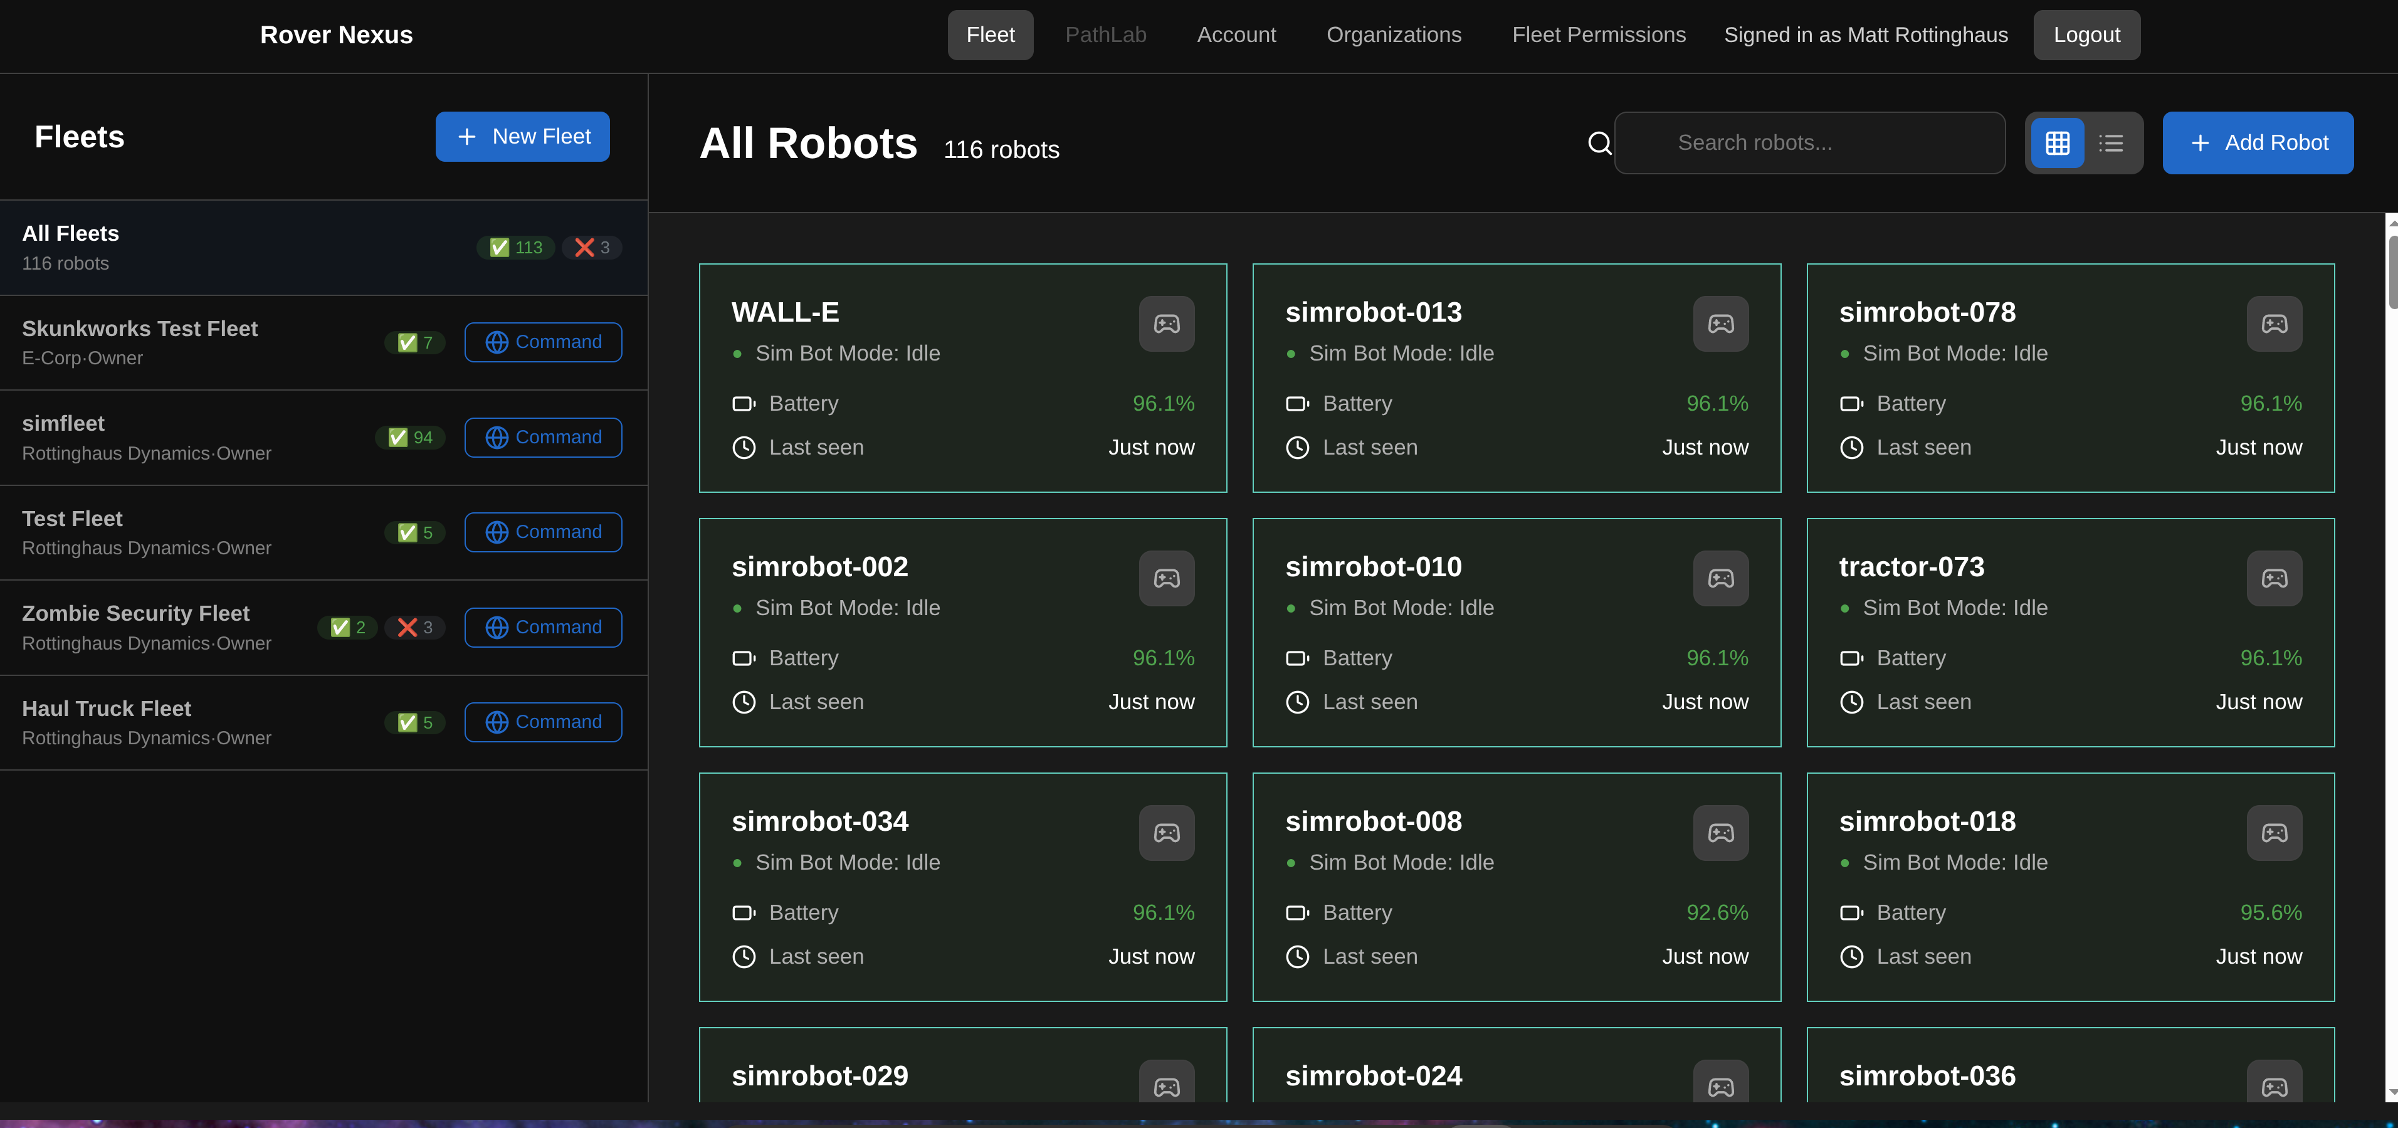Open the simrobot-078 robot card

pos(2070,378)
